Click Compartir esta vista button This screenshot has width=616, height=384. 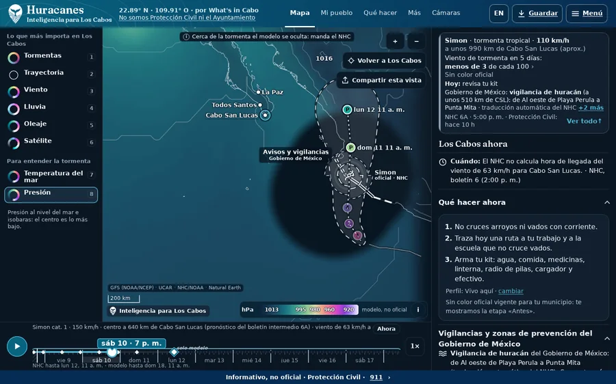pos(381,80)
